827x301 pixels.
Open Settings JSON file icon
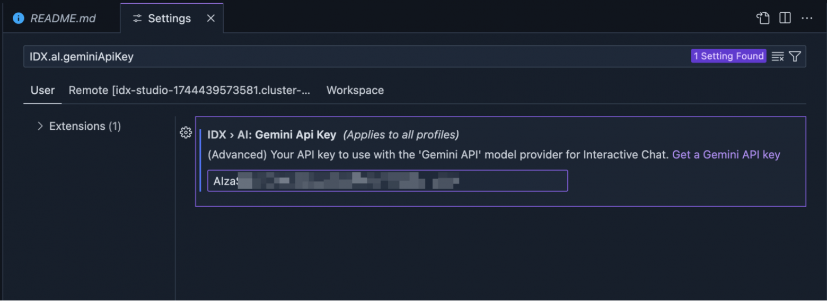(x=763, y=18)
